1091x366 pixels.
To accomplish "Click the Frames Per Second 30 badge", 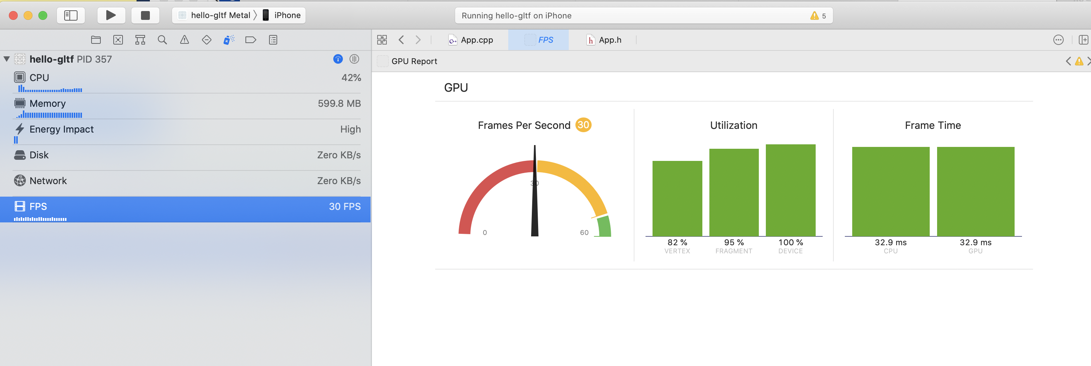I will point(583,125).
